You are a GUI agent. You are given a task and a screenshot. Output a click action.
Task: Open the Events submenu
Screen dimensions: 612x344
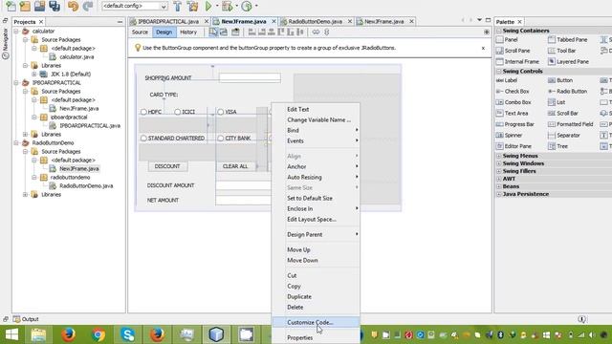[x=316, y=141]
